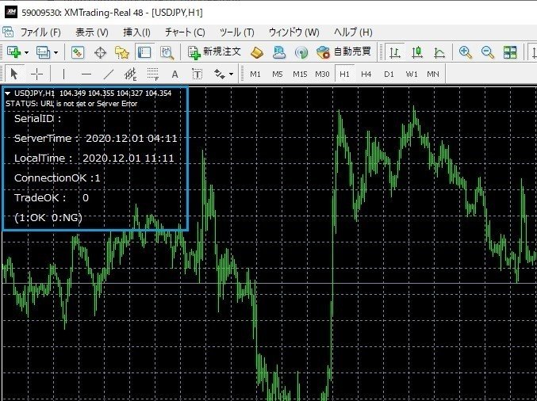The height and width of the screenshot is (401, 537).
Task: Click the (1:OK 0:NG) legend text
Action: [48, 218]
